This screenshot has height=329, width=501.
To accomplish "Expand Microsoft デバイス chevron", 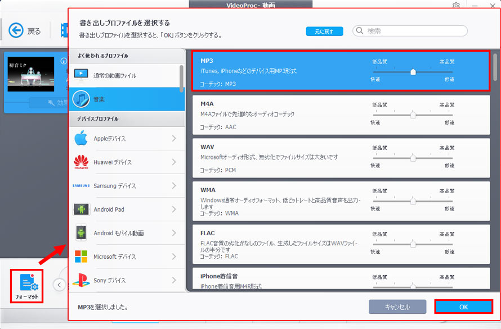I will click(x=174, y=257).
